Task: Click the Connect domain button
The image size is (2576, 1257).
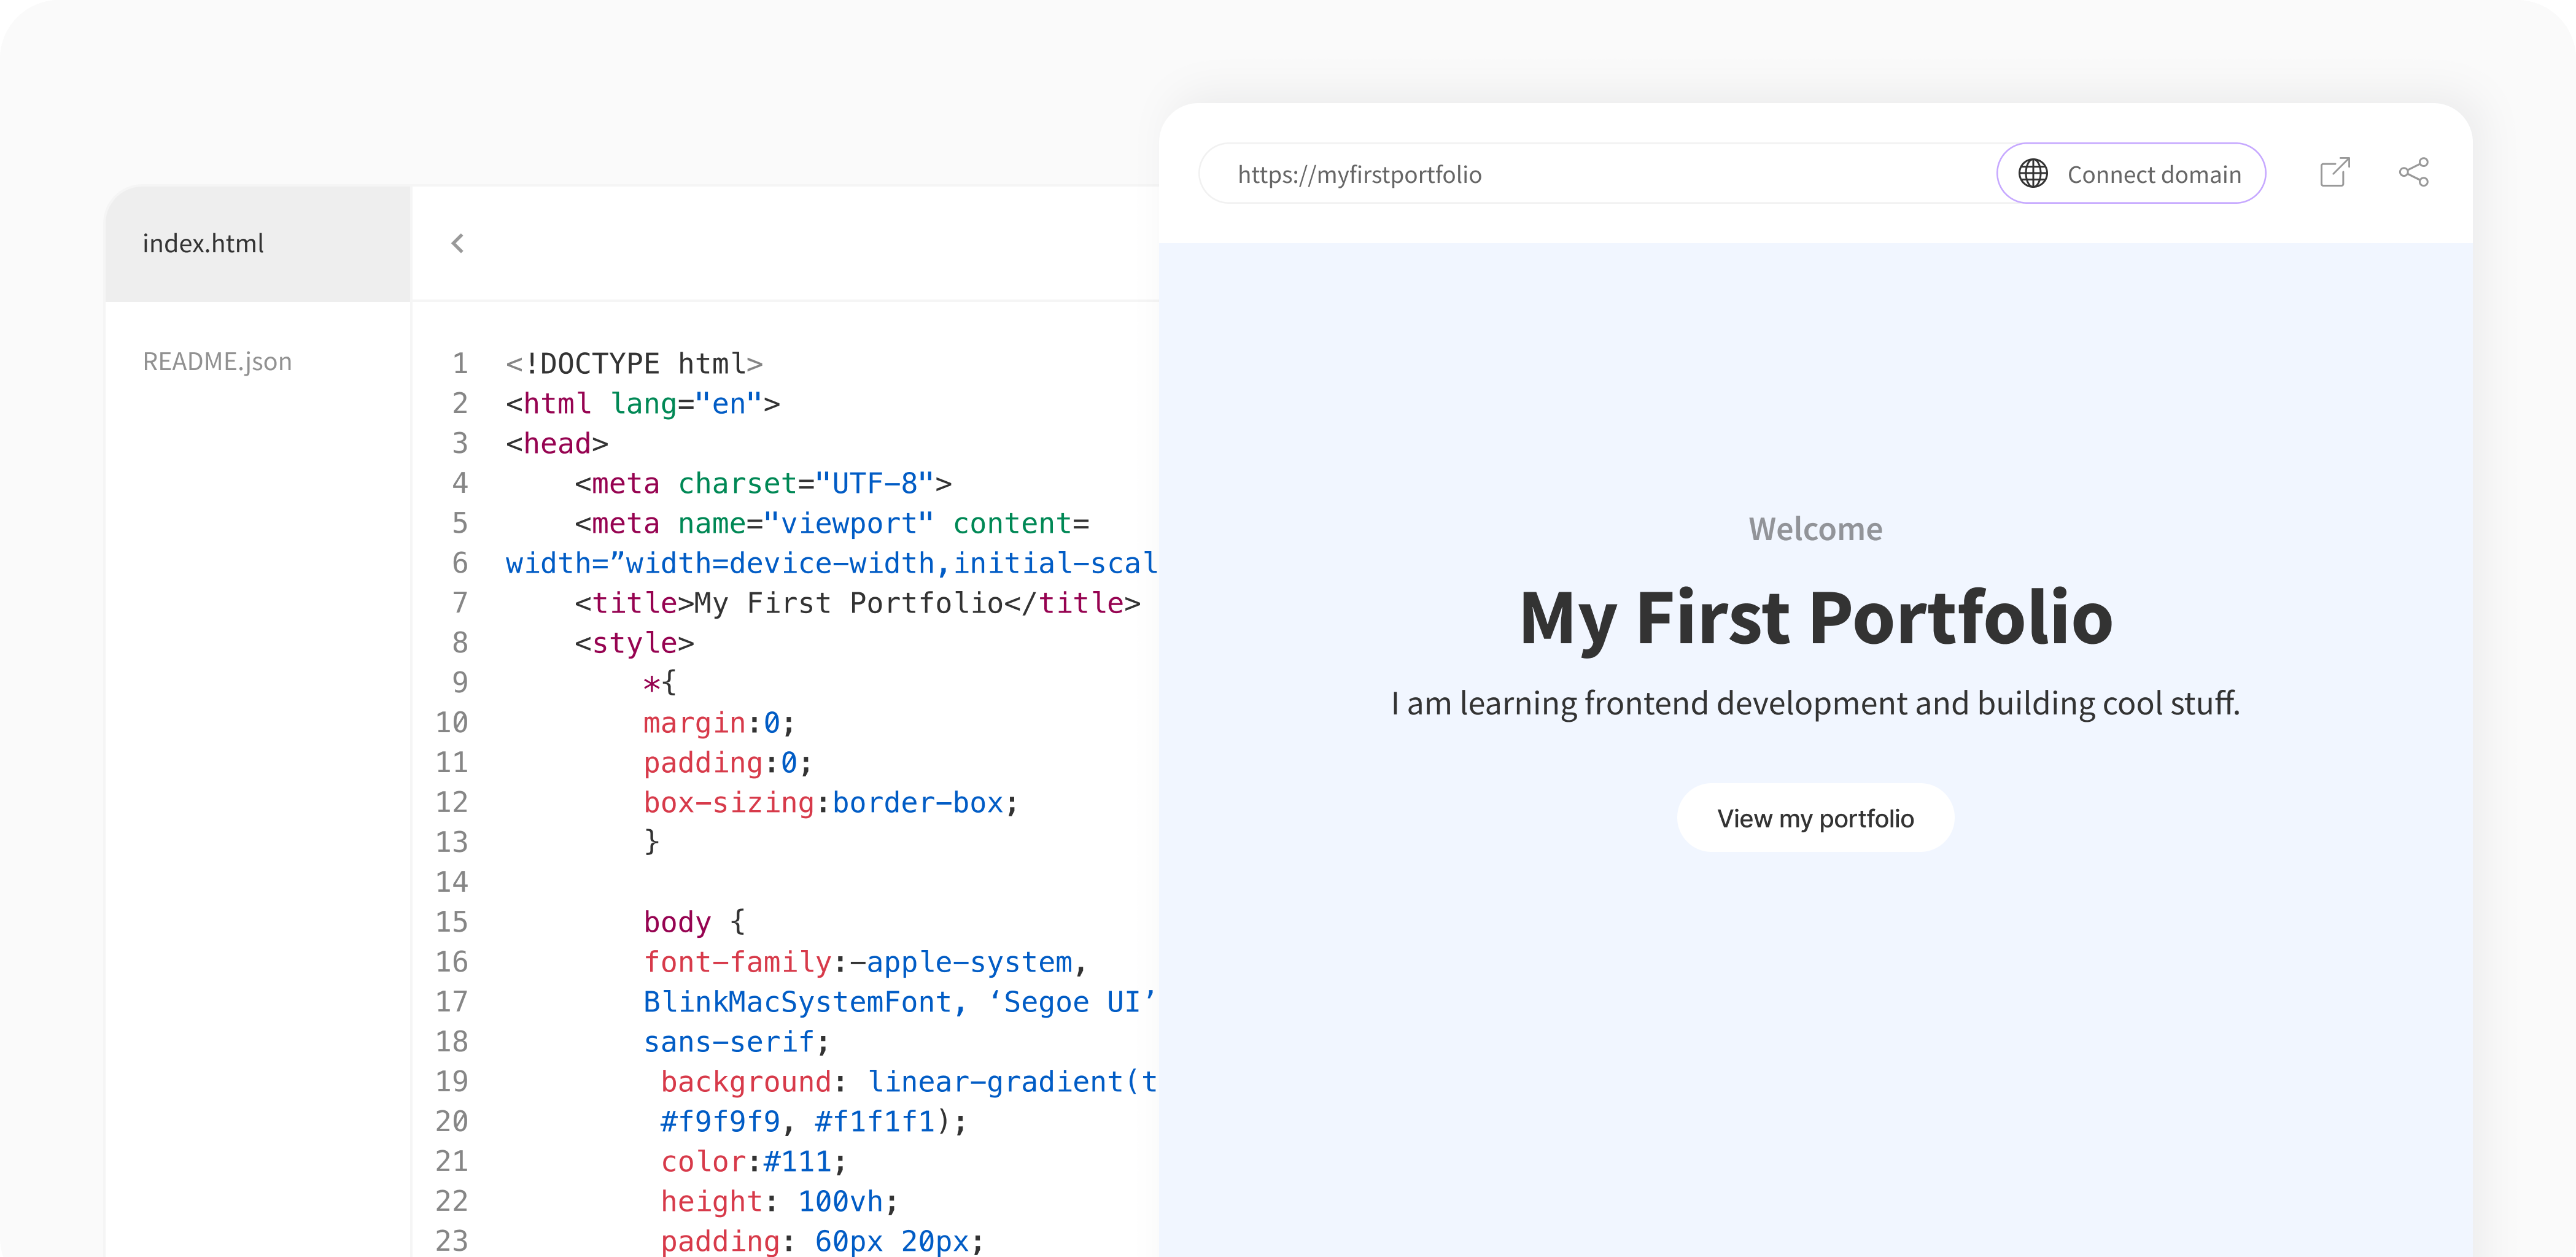Action: (x=2155, y=173)
